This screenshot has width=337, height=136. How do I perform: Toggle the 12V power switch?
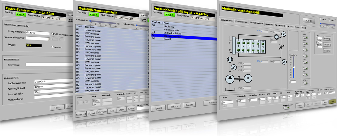[x=305, y=83]
